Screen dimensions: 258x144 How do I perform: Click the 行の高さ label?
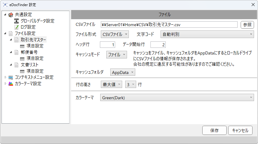click(83, 85)
